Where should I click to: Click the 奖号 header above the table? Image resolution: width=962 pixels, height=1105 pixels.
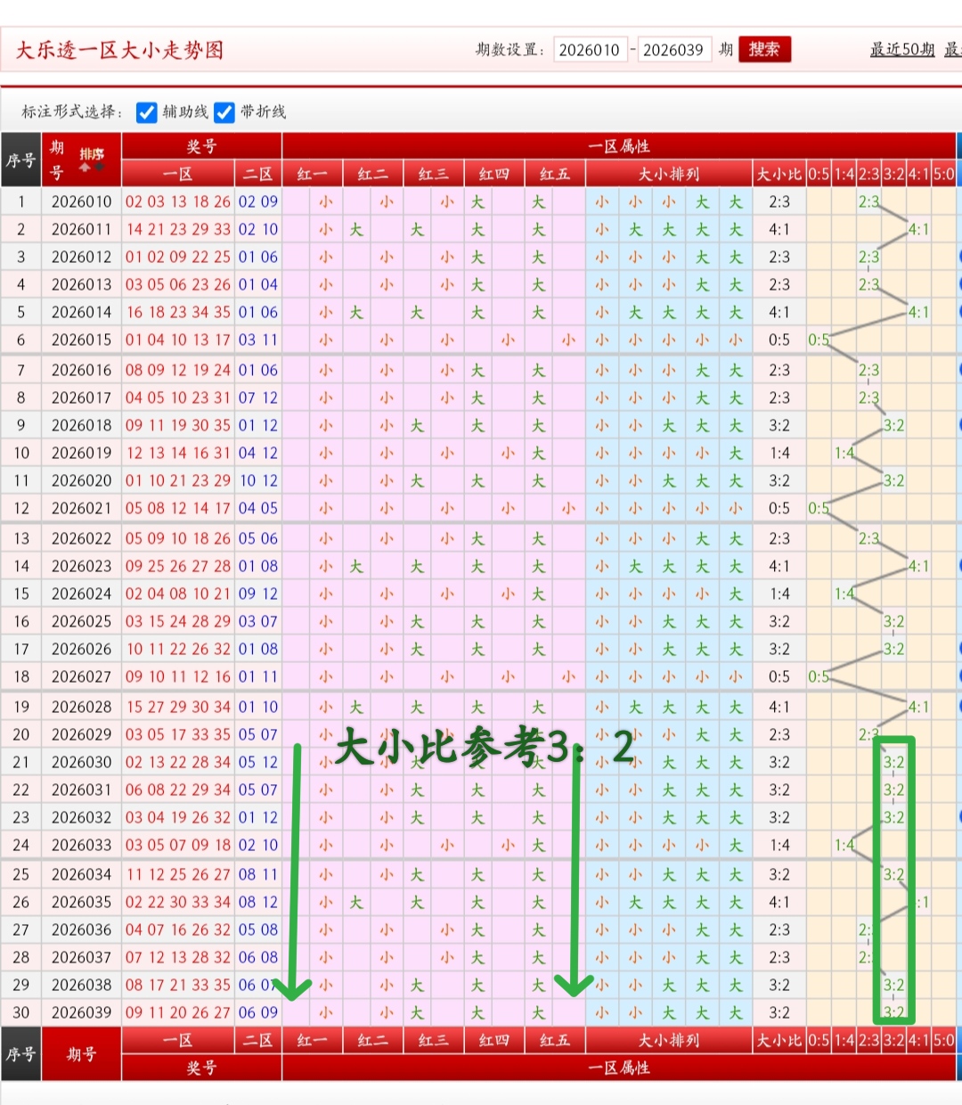click(201, 146)
